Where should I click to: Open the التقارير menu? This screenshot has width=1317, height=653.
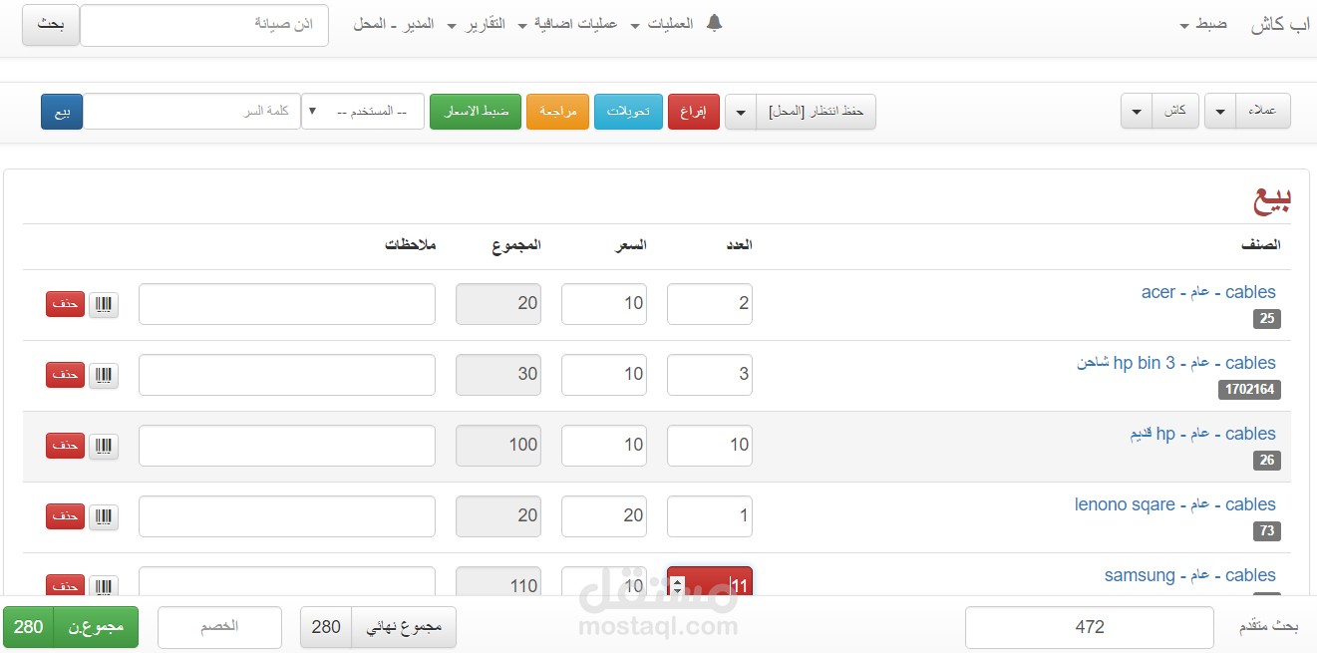click(477, 24)
